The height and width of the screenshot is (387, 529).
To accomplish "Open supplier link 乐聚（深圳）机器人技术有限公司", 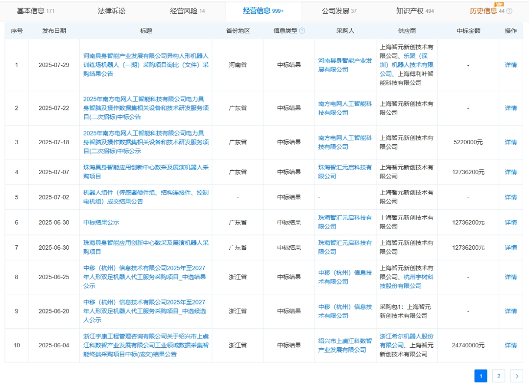I will coord(406,65).
